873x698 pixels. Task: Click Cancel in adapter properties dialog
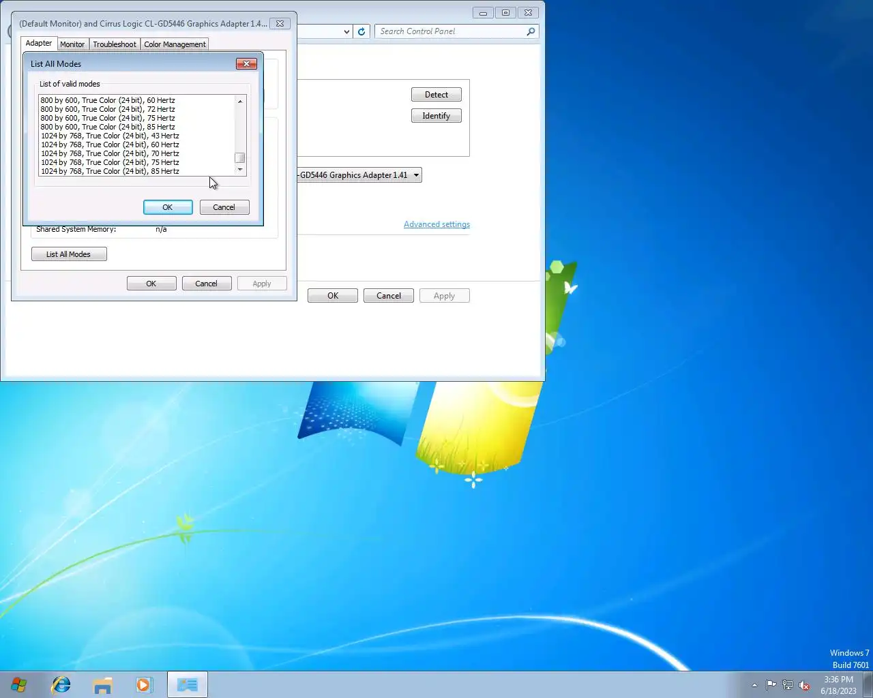[207, 284]
